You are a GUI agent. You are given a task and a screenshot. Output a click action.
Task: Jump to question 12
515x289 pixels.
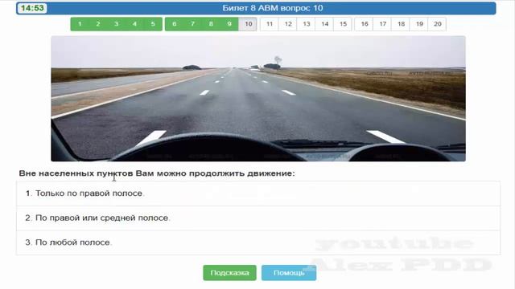click(288, 24)
